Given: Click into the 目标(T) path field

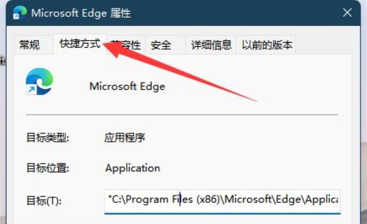Looking at the screenshot, I should (x=222, y=202).
